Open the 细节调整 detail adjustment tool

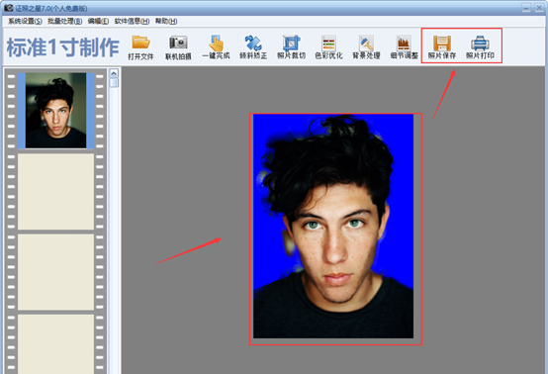[404, 47]
